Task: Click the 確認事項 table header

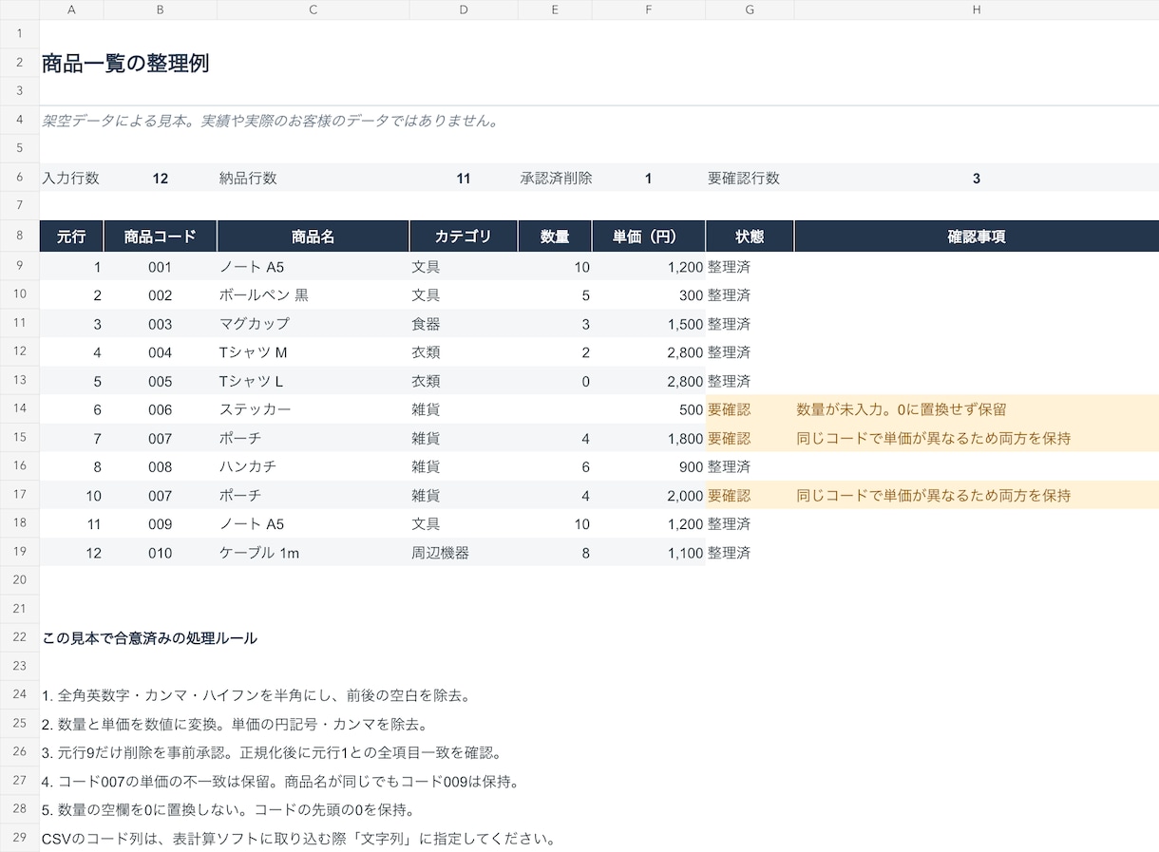Action: 977,237
